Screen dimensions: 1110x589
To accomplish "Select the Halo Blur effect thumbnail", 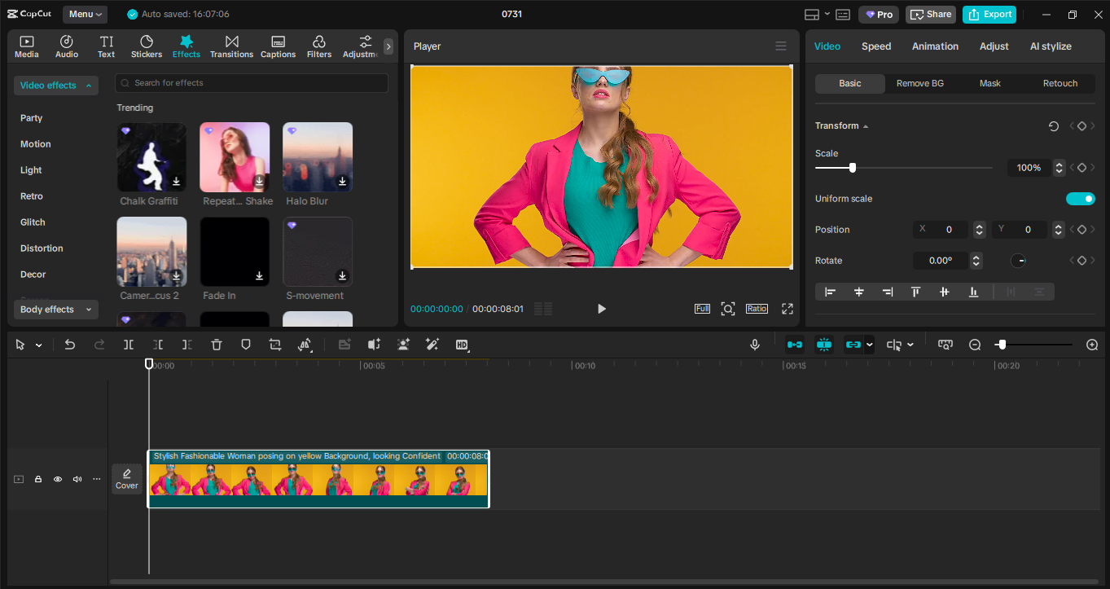I will pos(317,156).
